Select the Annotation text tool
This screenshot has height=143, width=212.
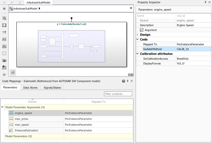click(4, 39)
